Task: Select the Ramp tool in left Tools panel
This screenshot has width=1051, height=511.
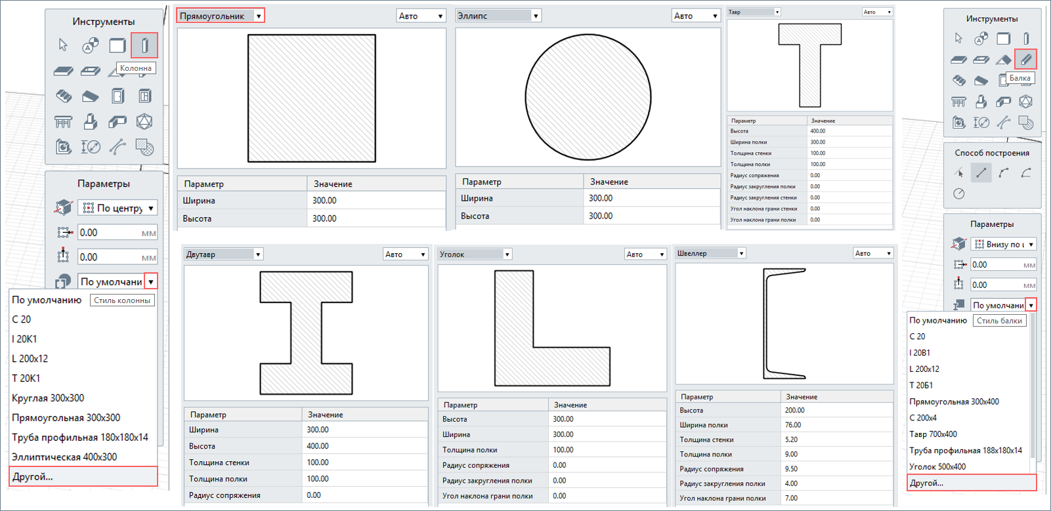Action: (90, 96)
